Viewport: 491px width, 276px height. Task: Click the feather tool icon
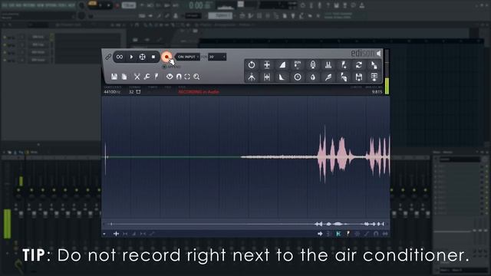[328, 77]
